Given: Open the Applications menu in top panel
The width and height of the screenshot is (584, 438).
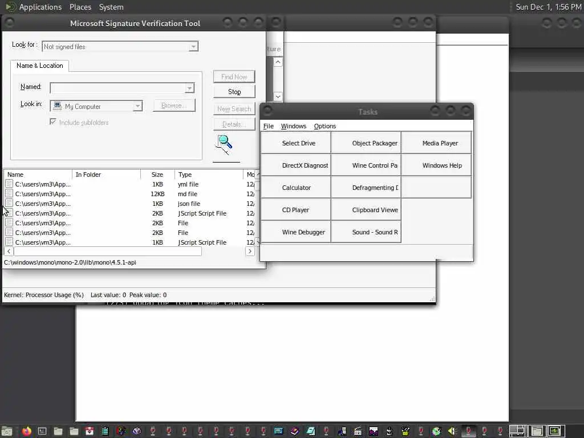Looking at the screenshot, I should coord(40,7).
